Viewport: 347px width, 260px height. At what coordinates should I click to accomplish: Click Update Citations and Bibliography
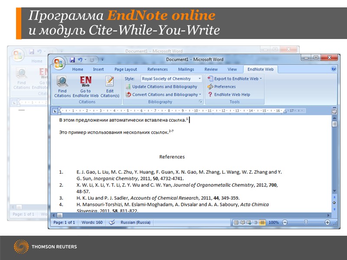point(161,87)
